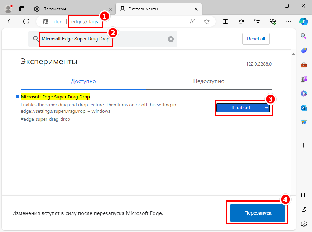This screenshot has height=232, width=312.
Task: Open the sidebar Games chess icon
Action: pyautogui.click(x=304, y=79)
